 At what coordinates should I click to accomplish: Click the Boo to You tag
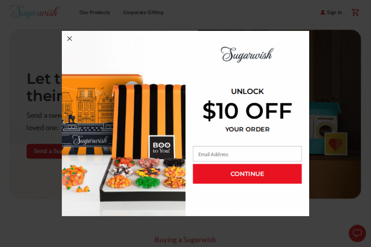(x=161, y=147)
